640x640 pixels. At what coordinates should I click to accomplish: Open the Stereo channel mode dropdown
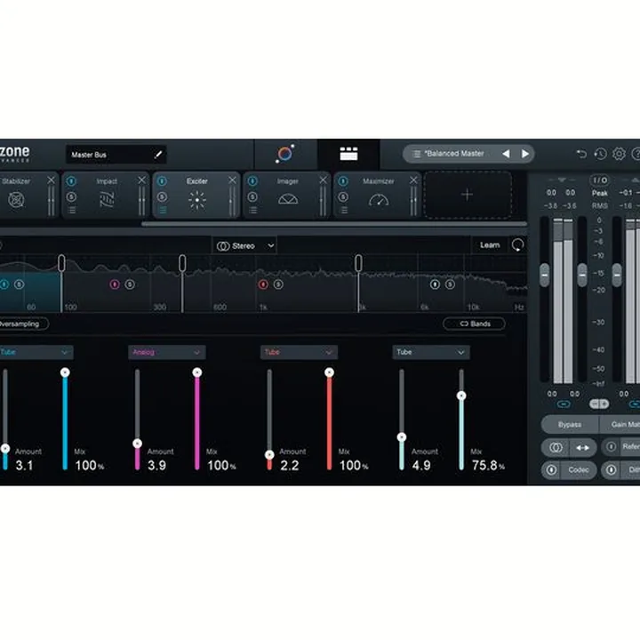[244, 245]
